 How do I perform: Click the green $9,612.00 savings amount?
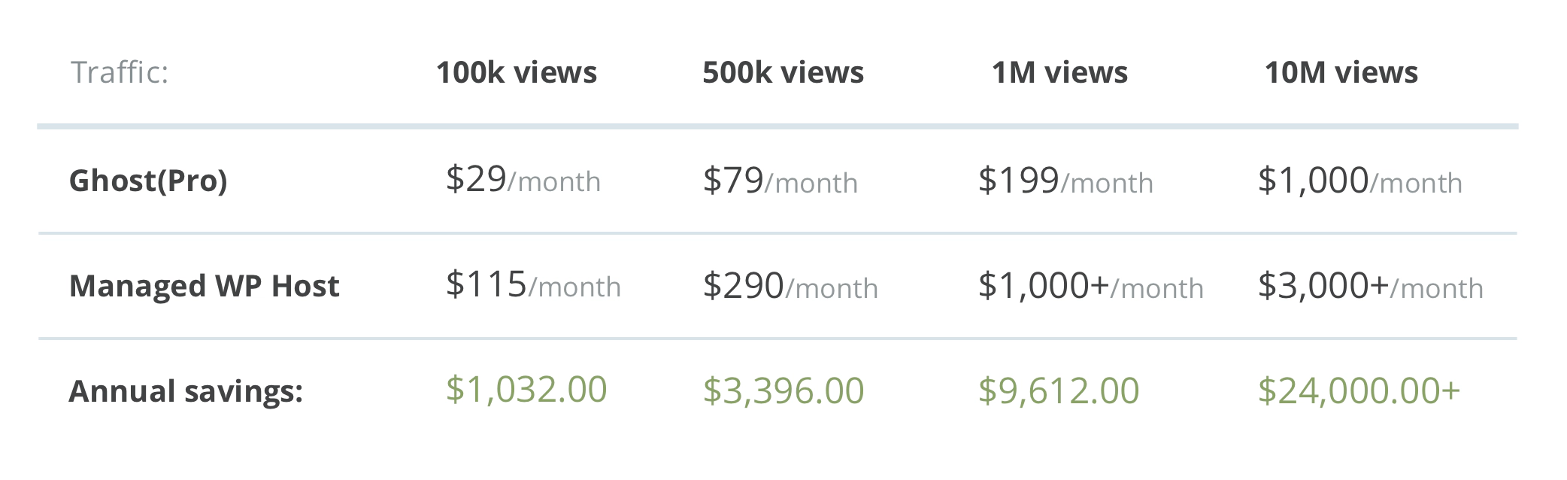tap(1059, 391)
